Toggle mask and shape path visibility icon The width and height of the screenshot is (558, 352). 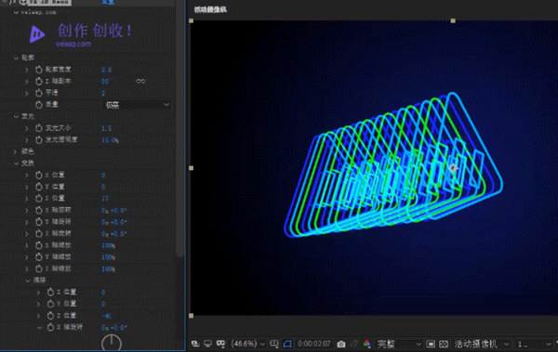(287, 344)
